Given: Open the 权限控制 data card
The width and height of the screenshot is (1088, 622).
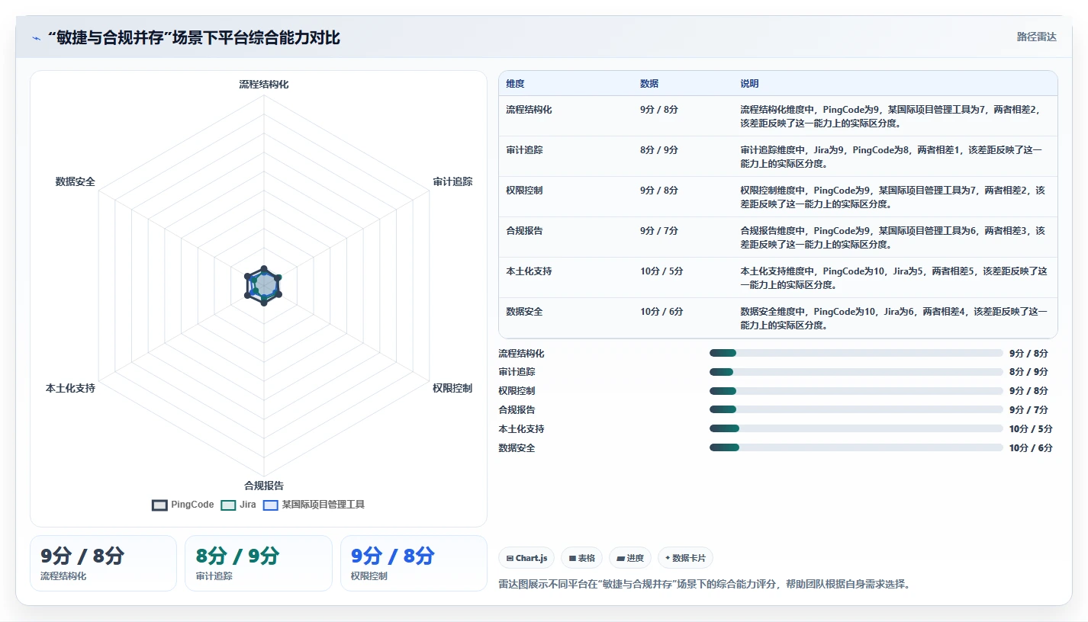Looking at the screenshot, I should pyautogui.click(x=414, y=563).
